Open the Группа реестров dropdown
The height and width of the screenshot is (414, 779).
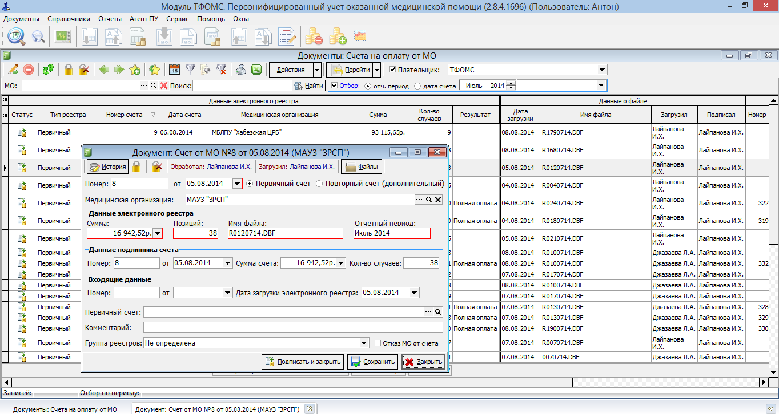tap(364, 343)
